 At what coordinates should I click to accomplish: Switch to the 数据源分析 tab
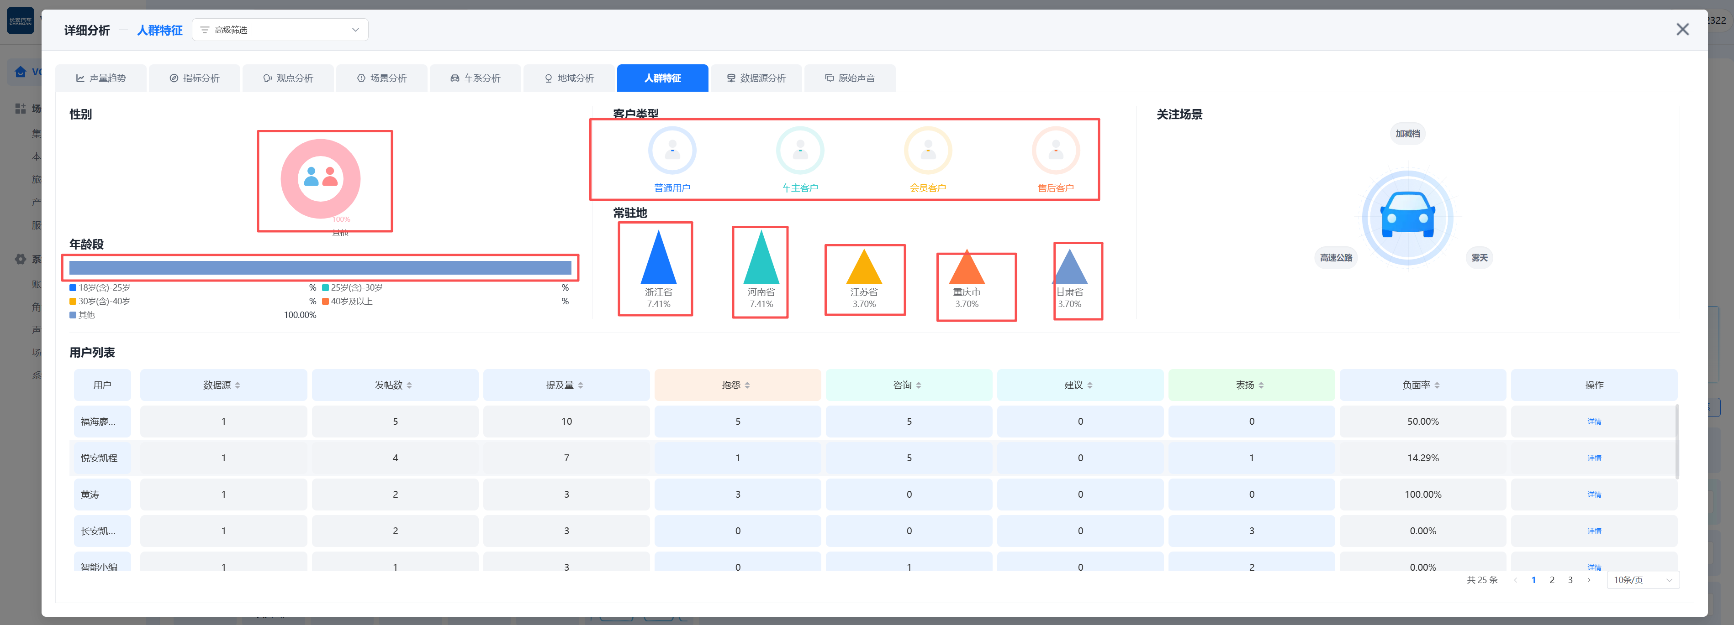point(756,78)
